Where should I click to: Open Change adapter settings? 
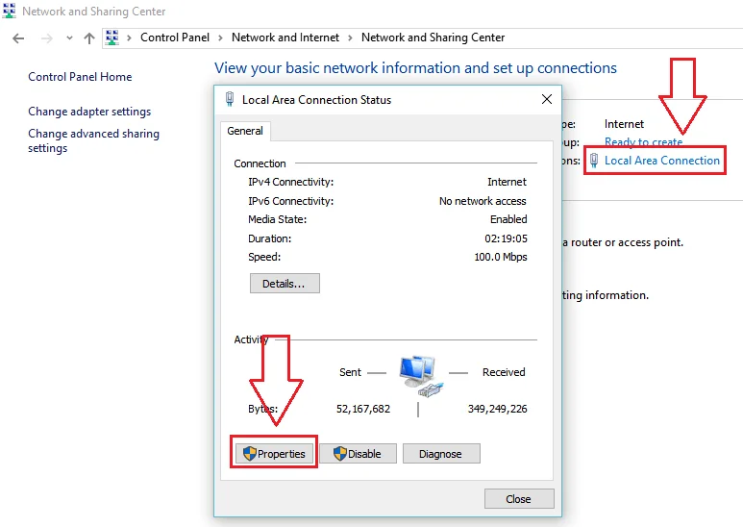(x=89, y=112)
